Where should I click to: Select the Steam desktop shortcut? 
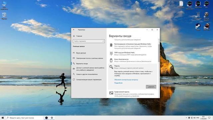click(x=198, y=27)
